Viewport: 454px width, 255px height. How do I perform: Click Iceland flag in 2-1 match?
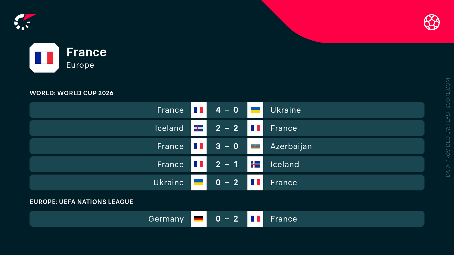255,164
